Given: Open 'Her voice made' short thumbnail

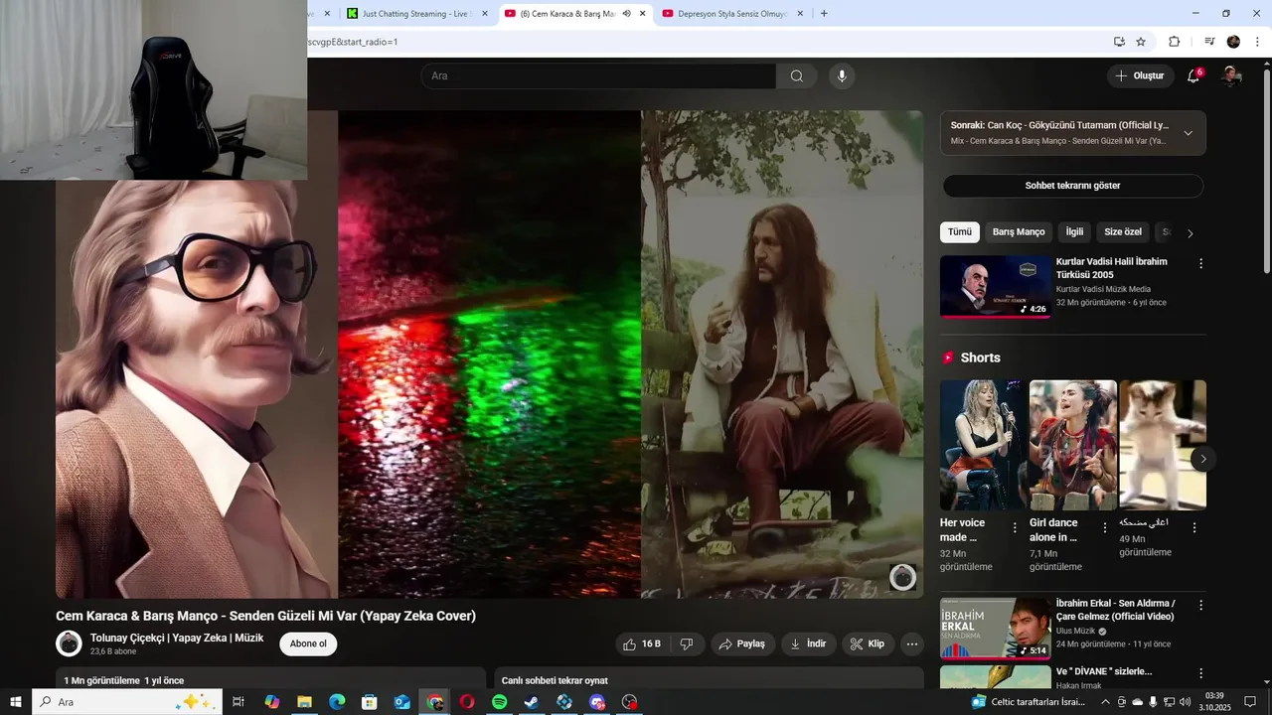Looking at the screenshot, I should pos(984,445).
